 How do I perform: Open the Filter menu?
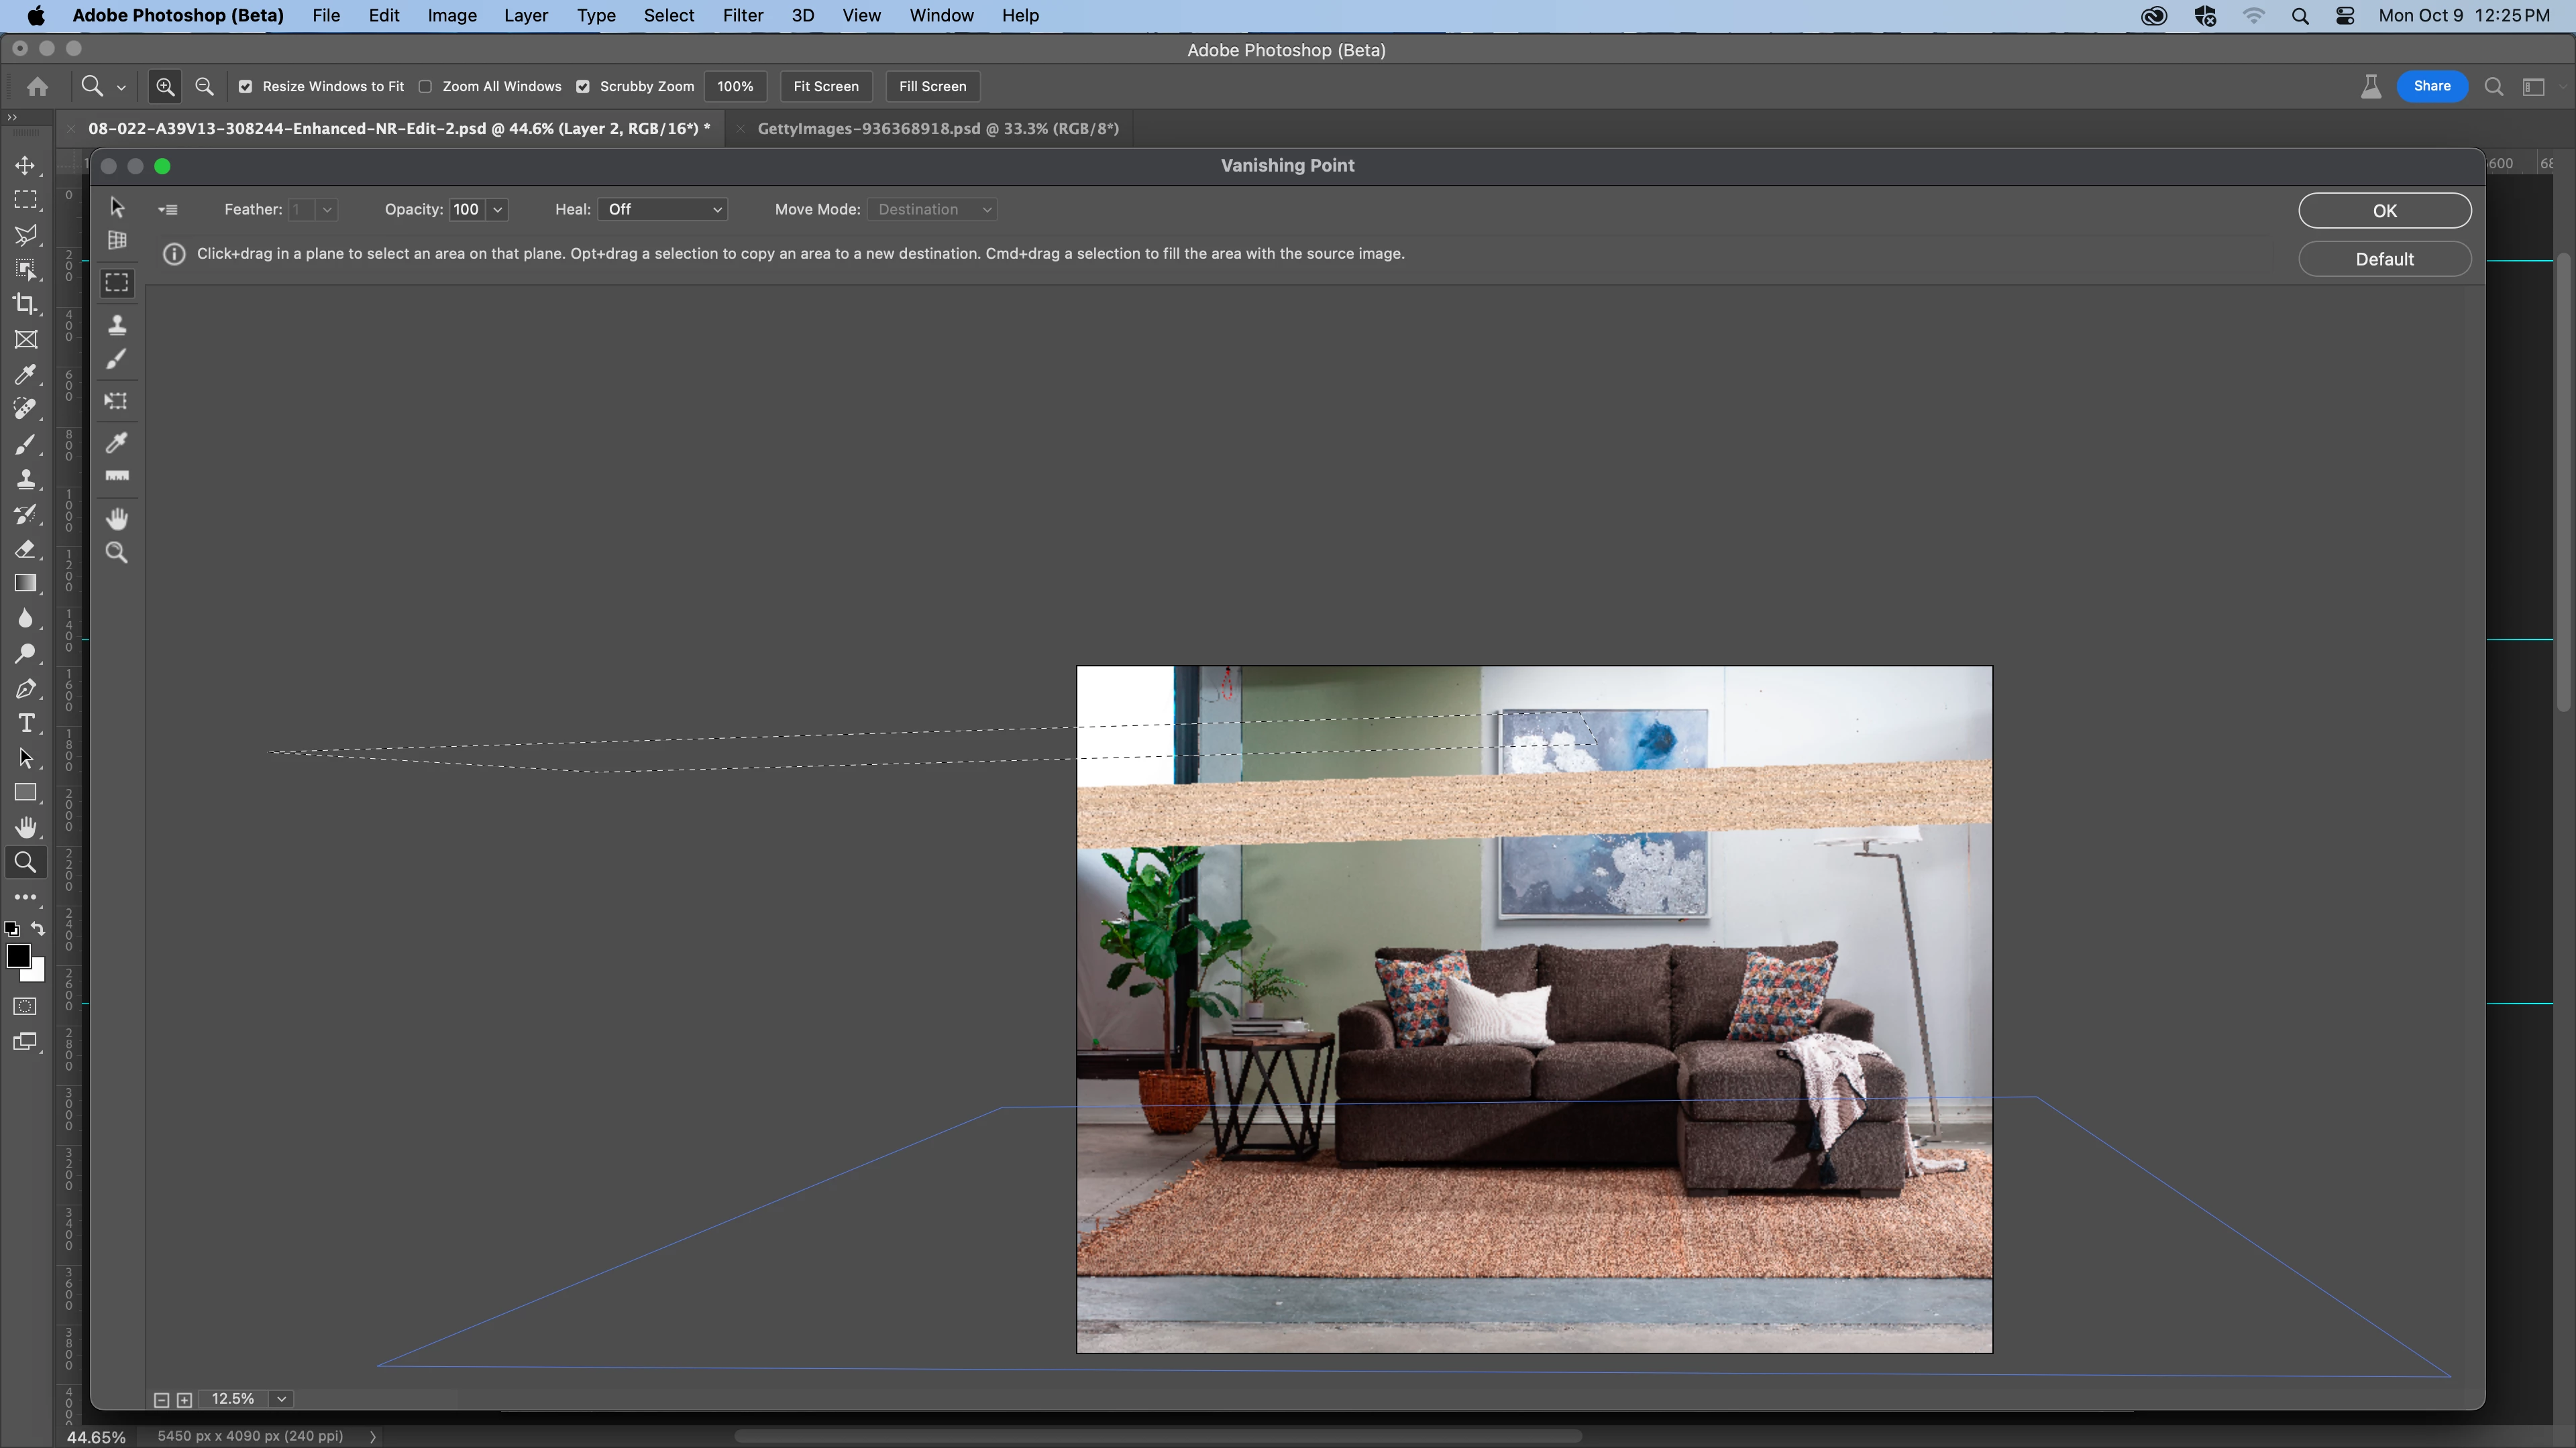[742, 16]
